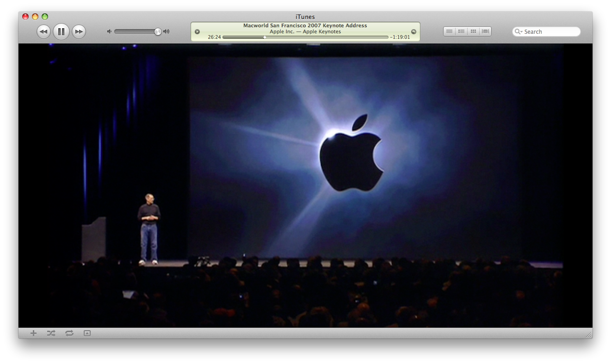The height and width of the screenshot is (364, 611).
Task: Close the iTunes window
Action: 25,17
